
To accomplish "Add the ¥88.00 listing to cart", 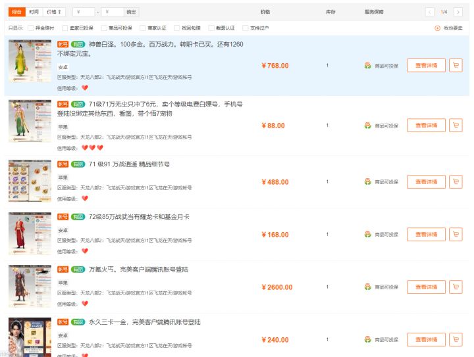I will [456, 125].
